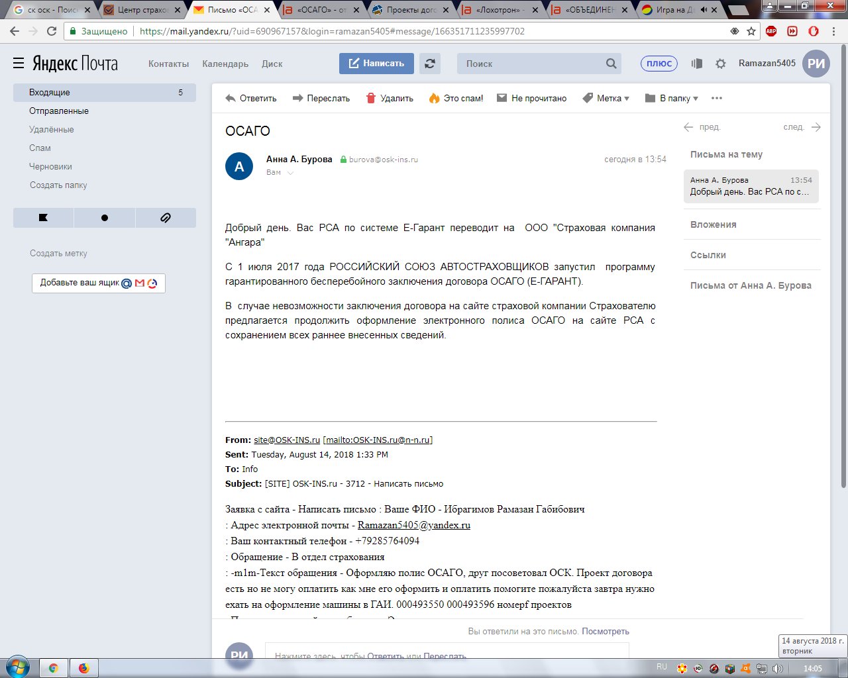The width and height of the screenshot is (848, 678).
Task: Go to previous message via пред. arrow
Action: [x=702, y=127]
